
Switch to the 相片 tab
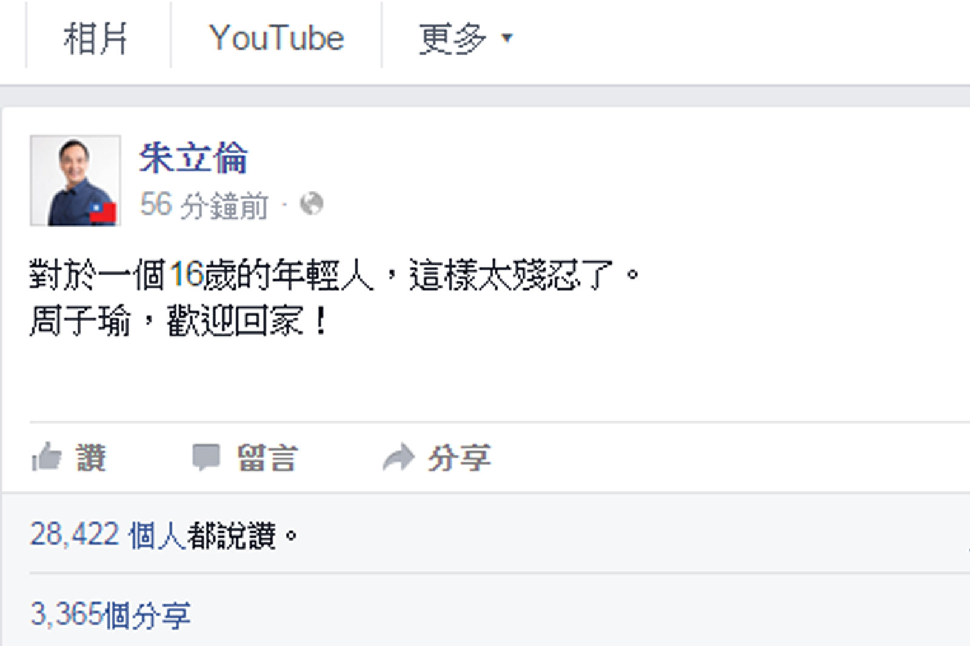click(x=95, y=38)
